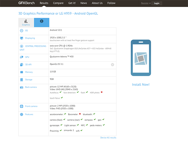This screenshot has height=141, width=188.
Task: Open Device All results link
Action: (x=108, y=138)
